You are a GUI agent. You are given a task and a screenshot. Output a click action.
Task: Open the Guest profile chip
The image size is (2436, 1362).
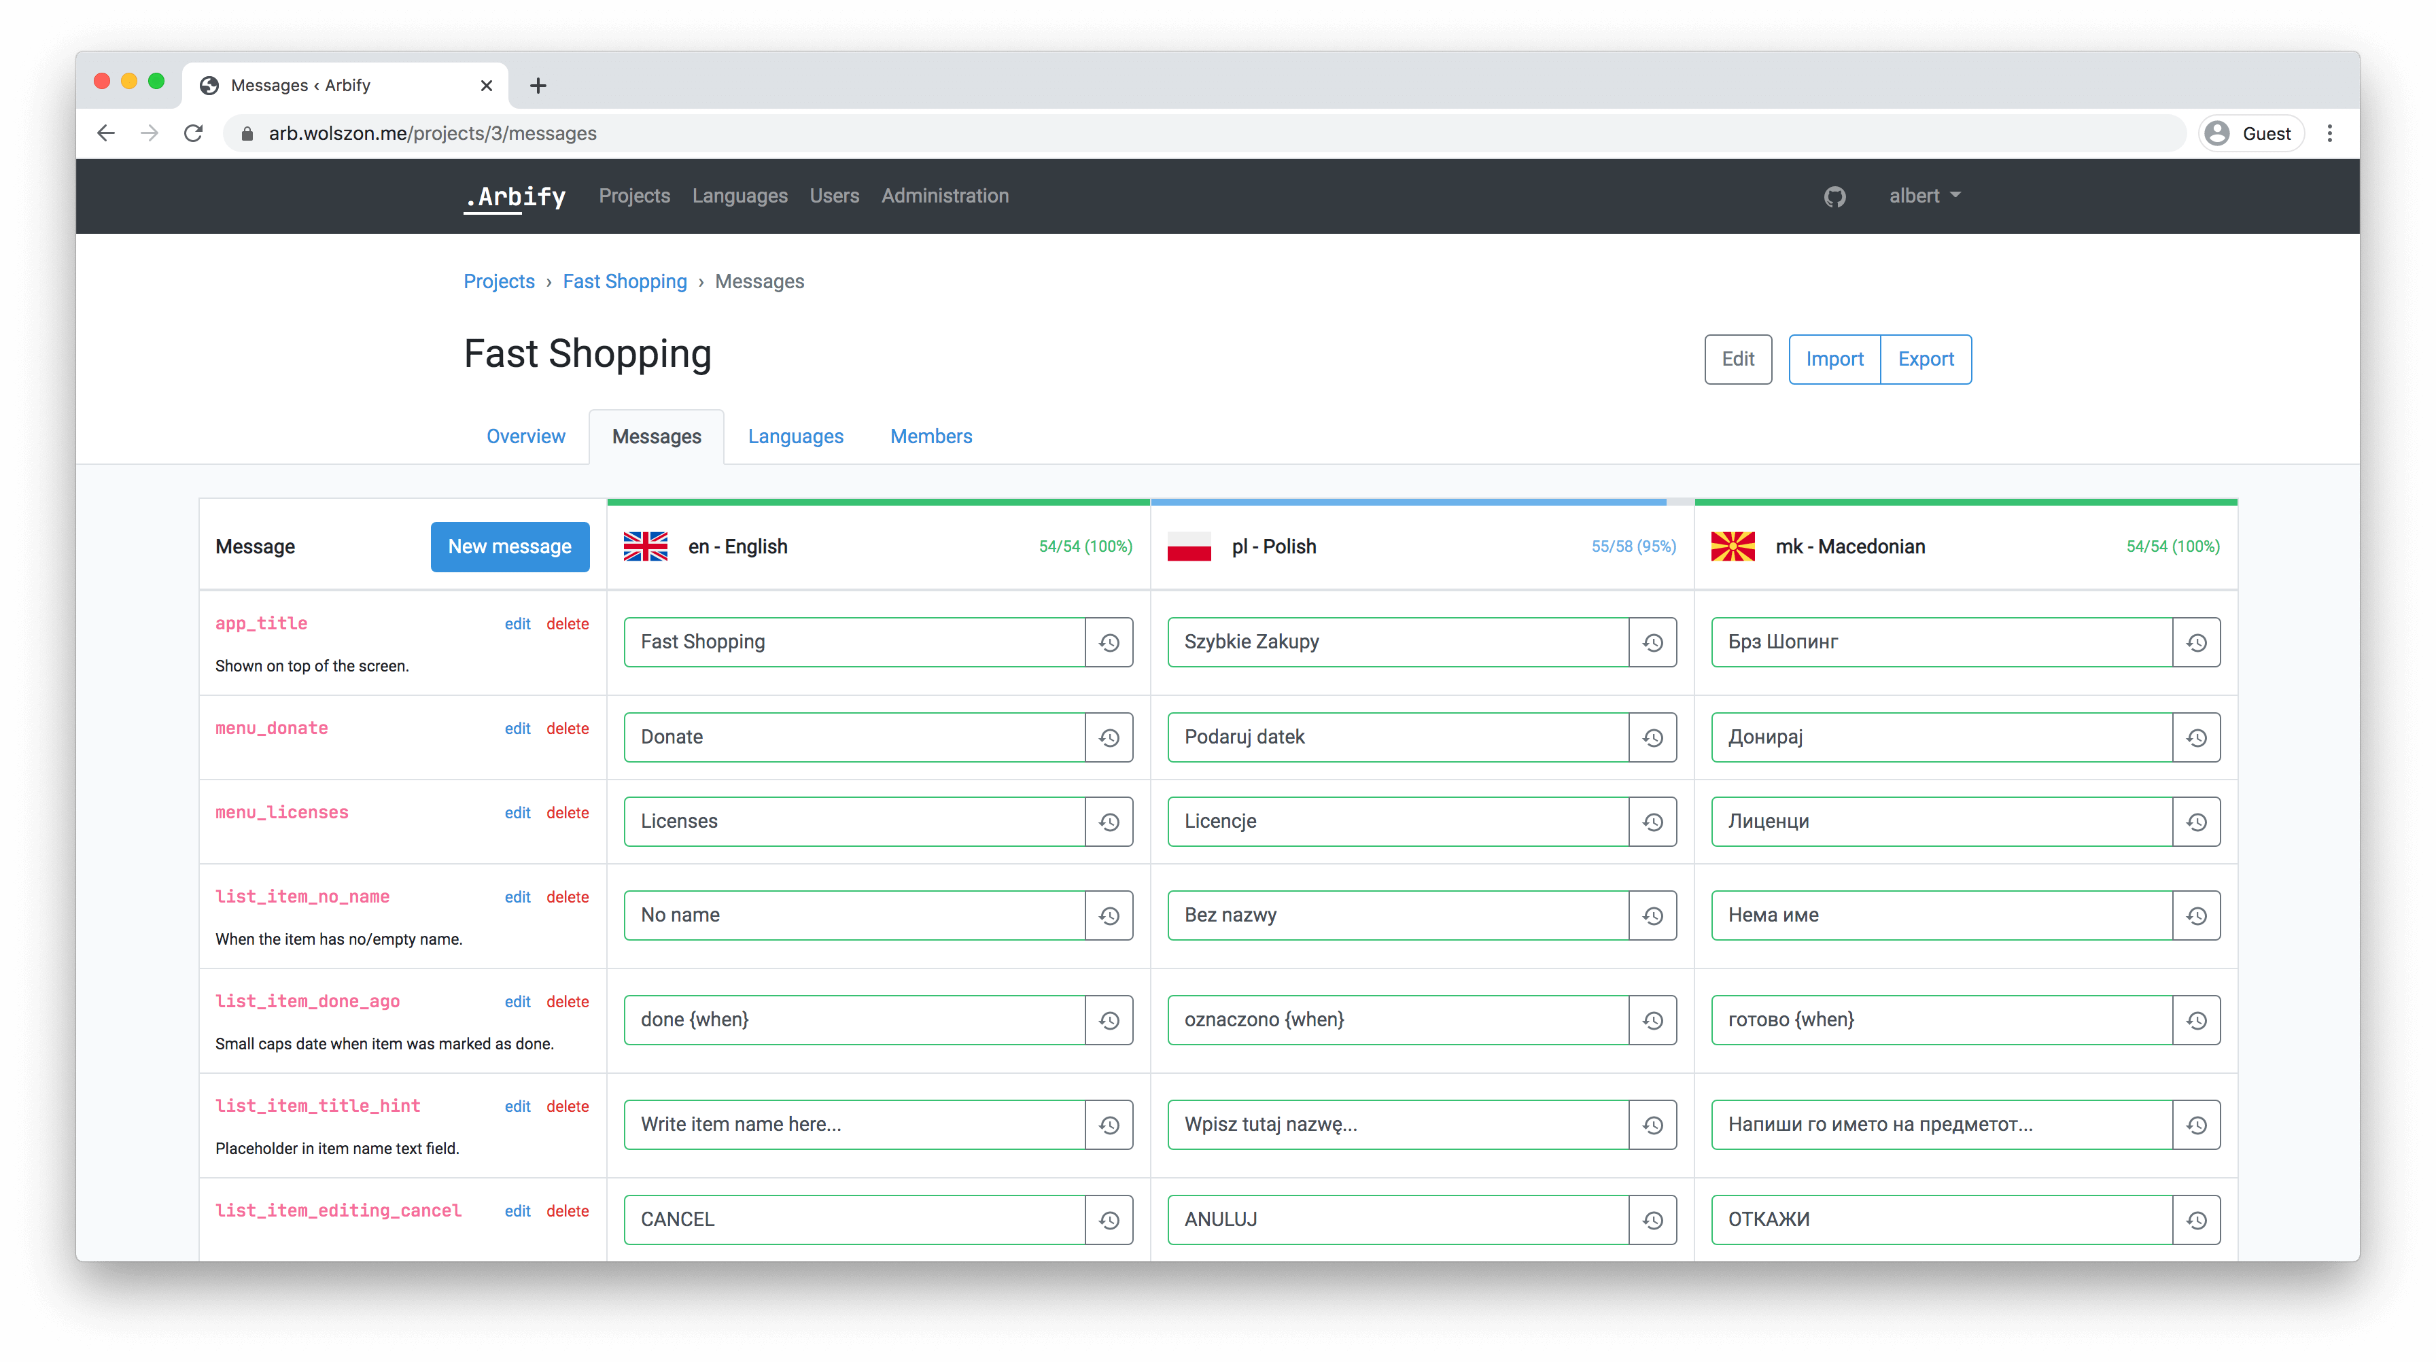pyautogui.click(x=2252, y=133)
